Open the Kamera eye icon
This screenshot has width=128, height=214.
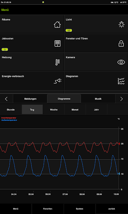coord(121,62)
